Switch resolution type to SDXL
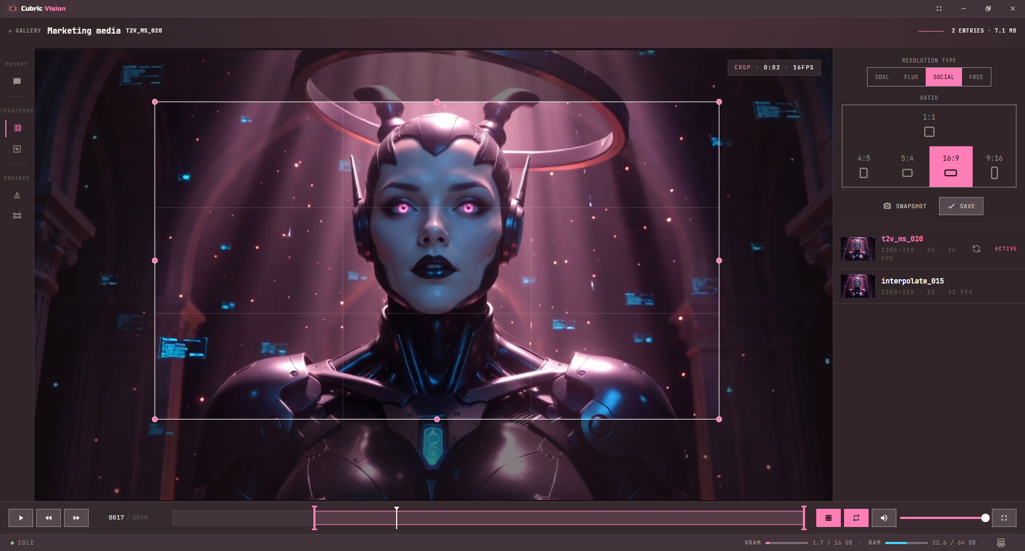The height and width of the screenshot is (551, 1025). [882, 77]
